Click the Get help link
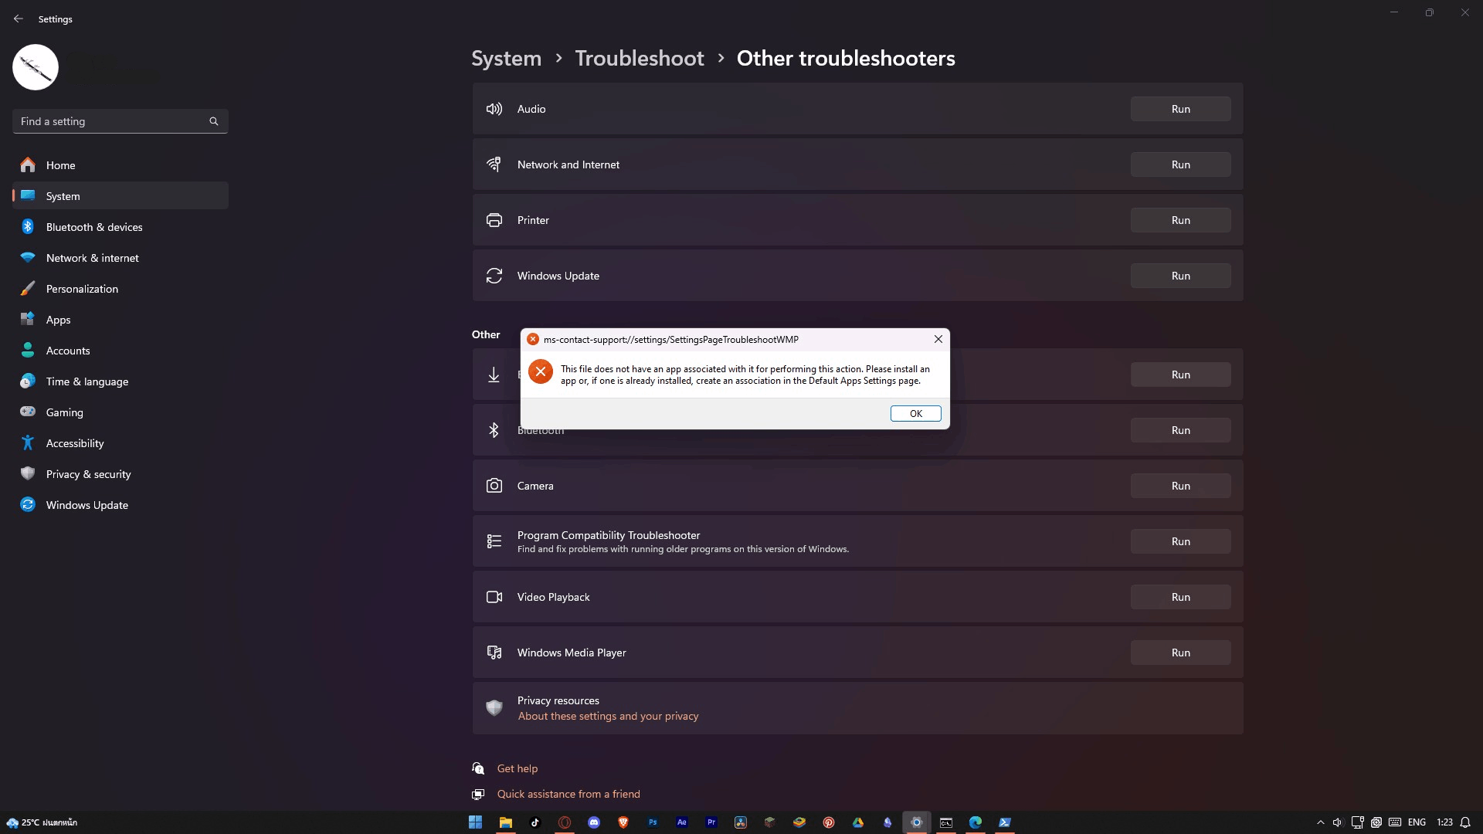Viewport: 1483px width, 834px height. (517, 768)
